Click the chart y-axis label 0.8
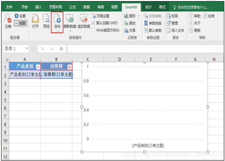Image resolution: width=225 pixels, height=161 pixels. click(86, 81)
